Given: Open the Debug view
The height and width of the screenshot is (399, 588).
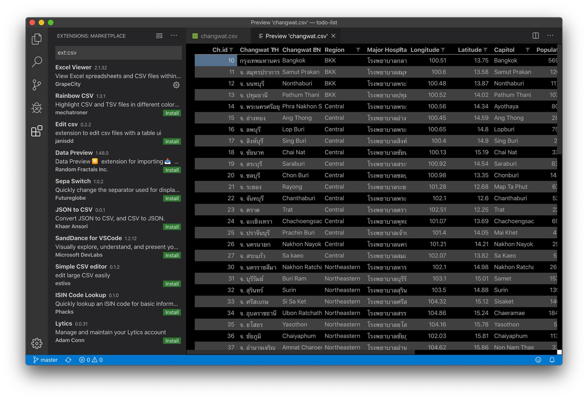Looking at the screenshot, I should pyautogui.click(x=37, y=108).
